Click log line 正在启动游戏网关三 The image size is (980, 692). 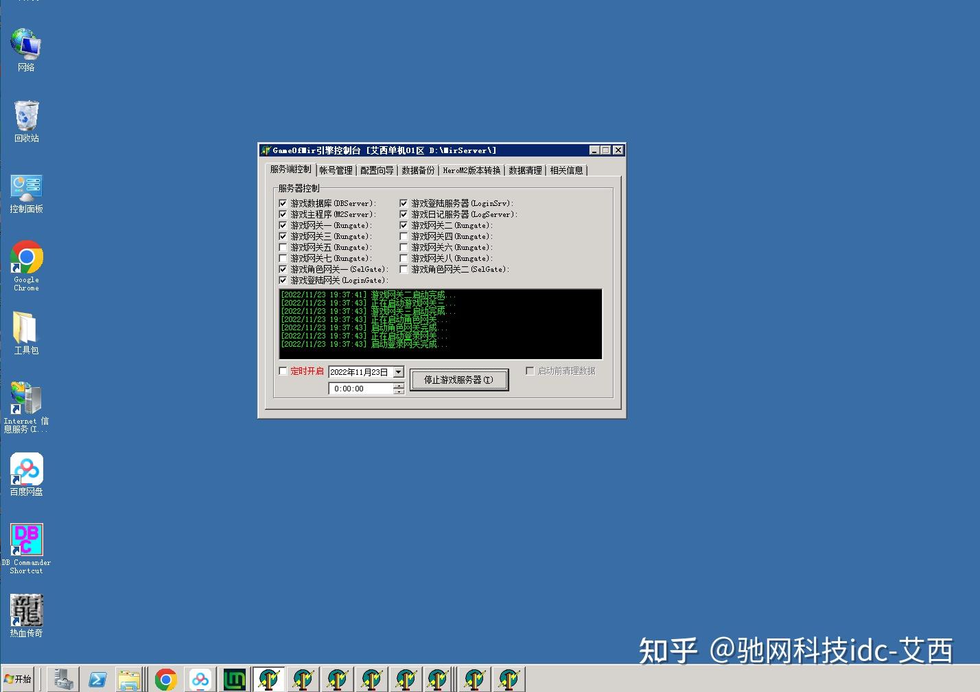click(368, 303)
